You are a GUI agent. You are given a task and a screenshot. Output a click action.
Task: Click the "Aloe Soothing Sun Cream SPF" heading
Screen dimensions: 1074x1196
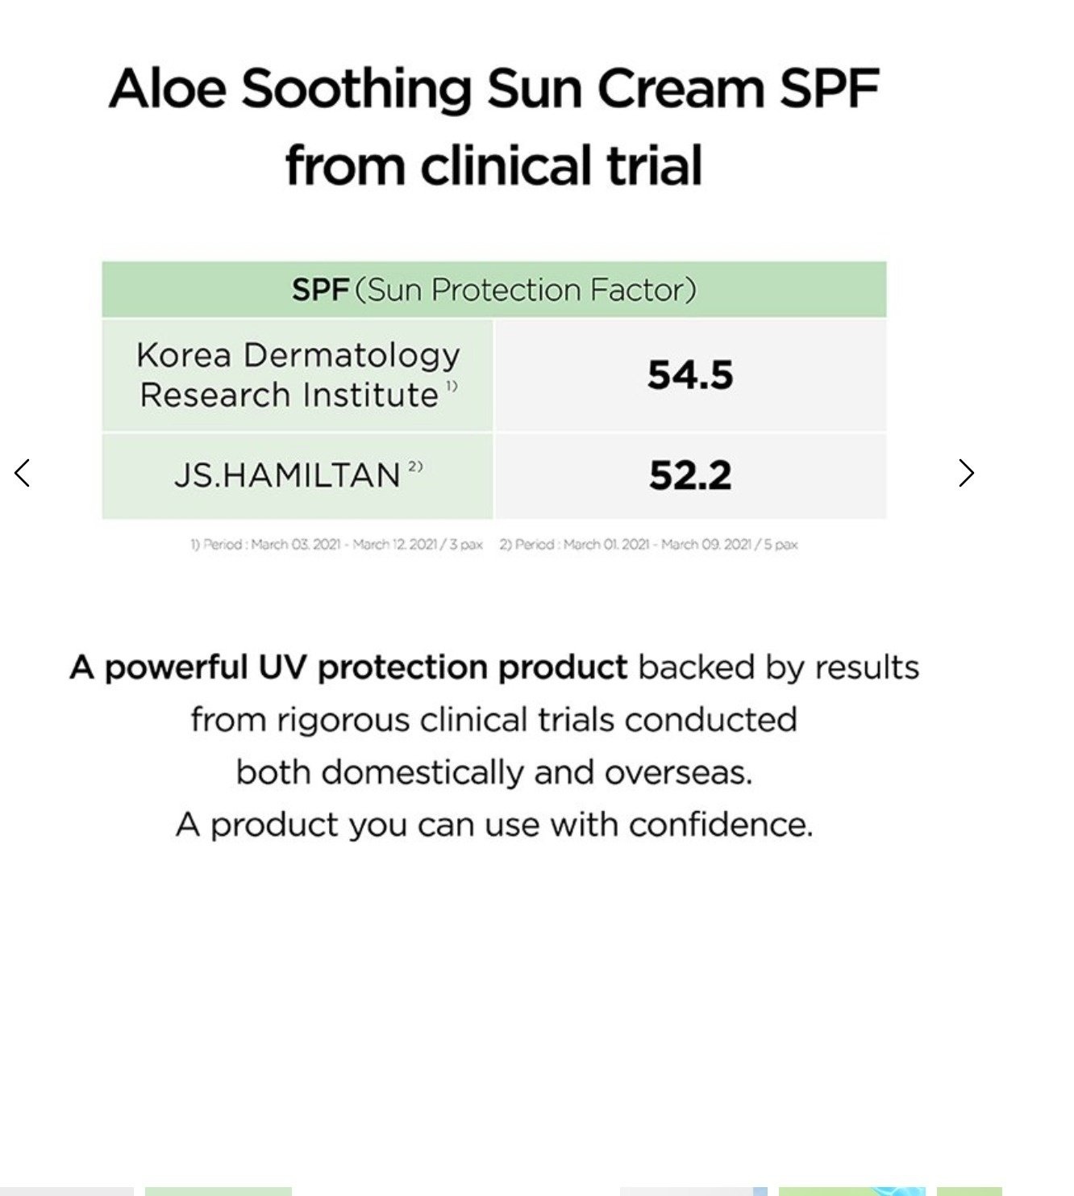[493, 89]
